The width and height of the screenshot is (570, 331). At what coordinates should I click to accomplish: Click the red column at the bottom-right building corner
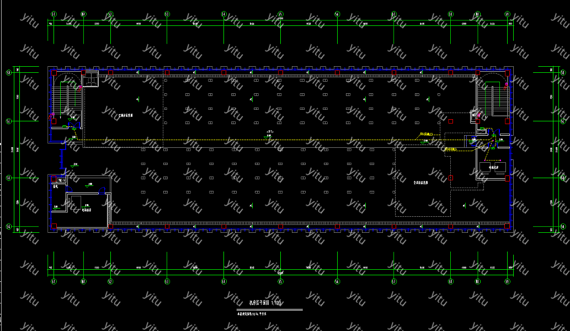(506, 226)
